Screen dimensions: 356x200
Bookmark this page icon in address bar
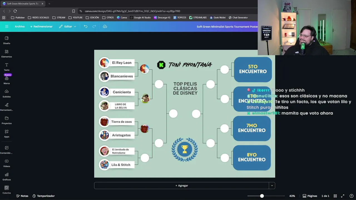click(73, 11)
